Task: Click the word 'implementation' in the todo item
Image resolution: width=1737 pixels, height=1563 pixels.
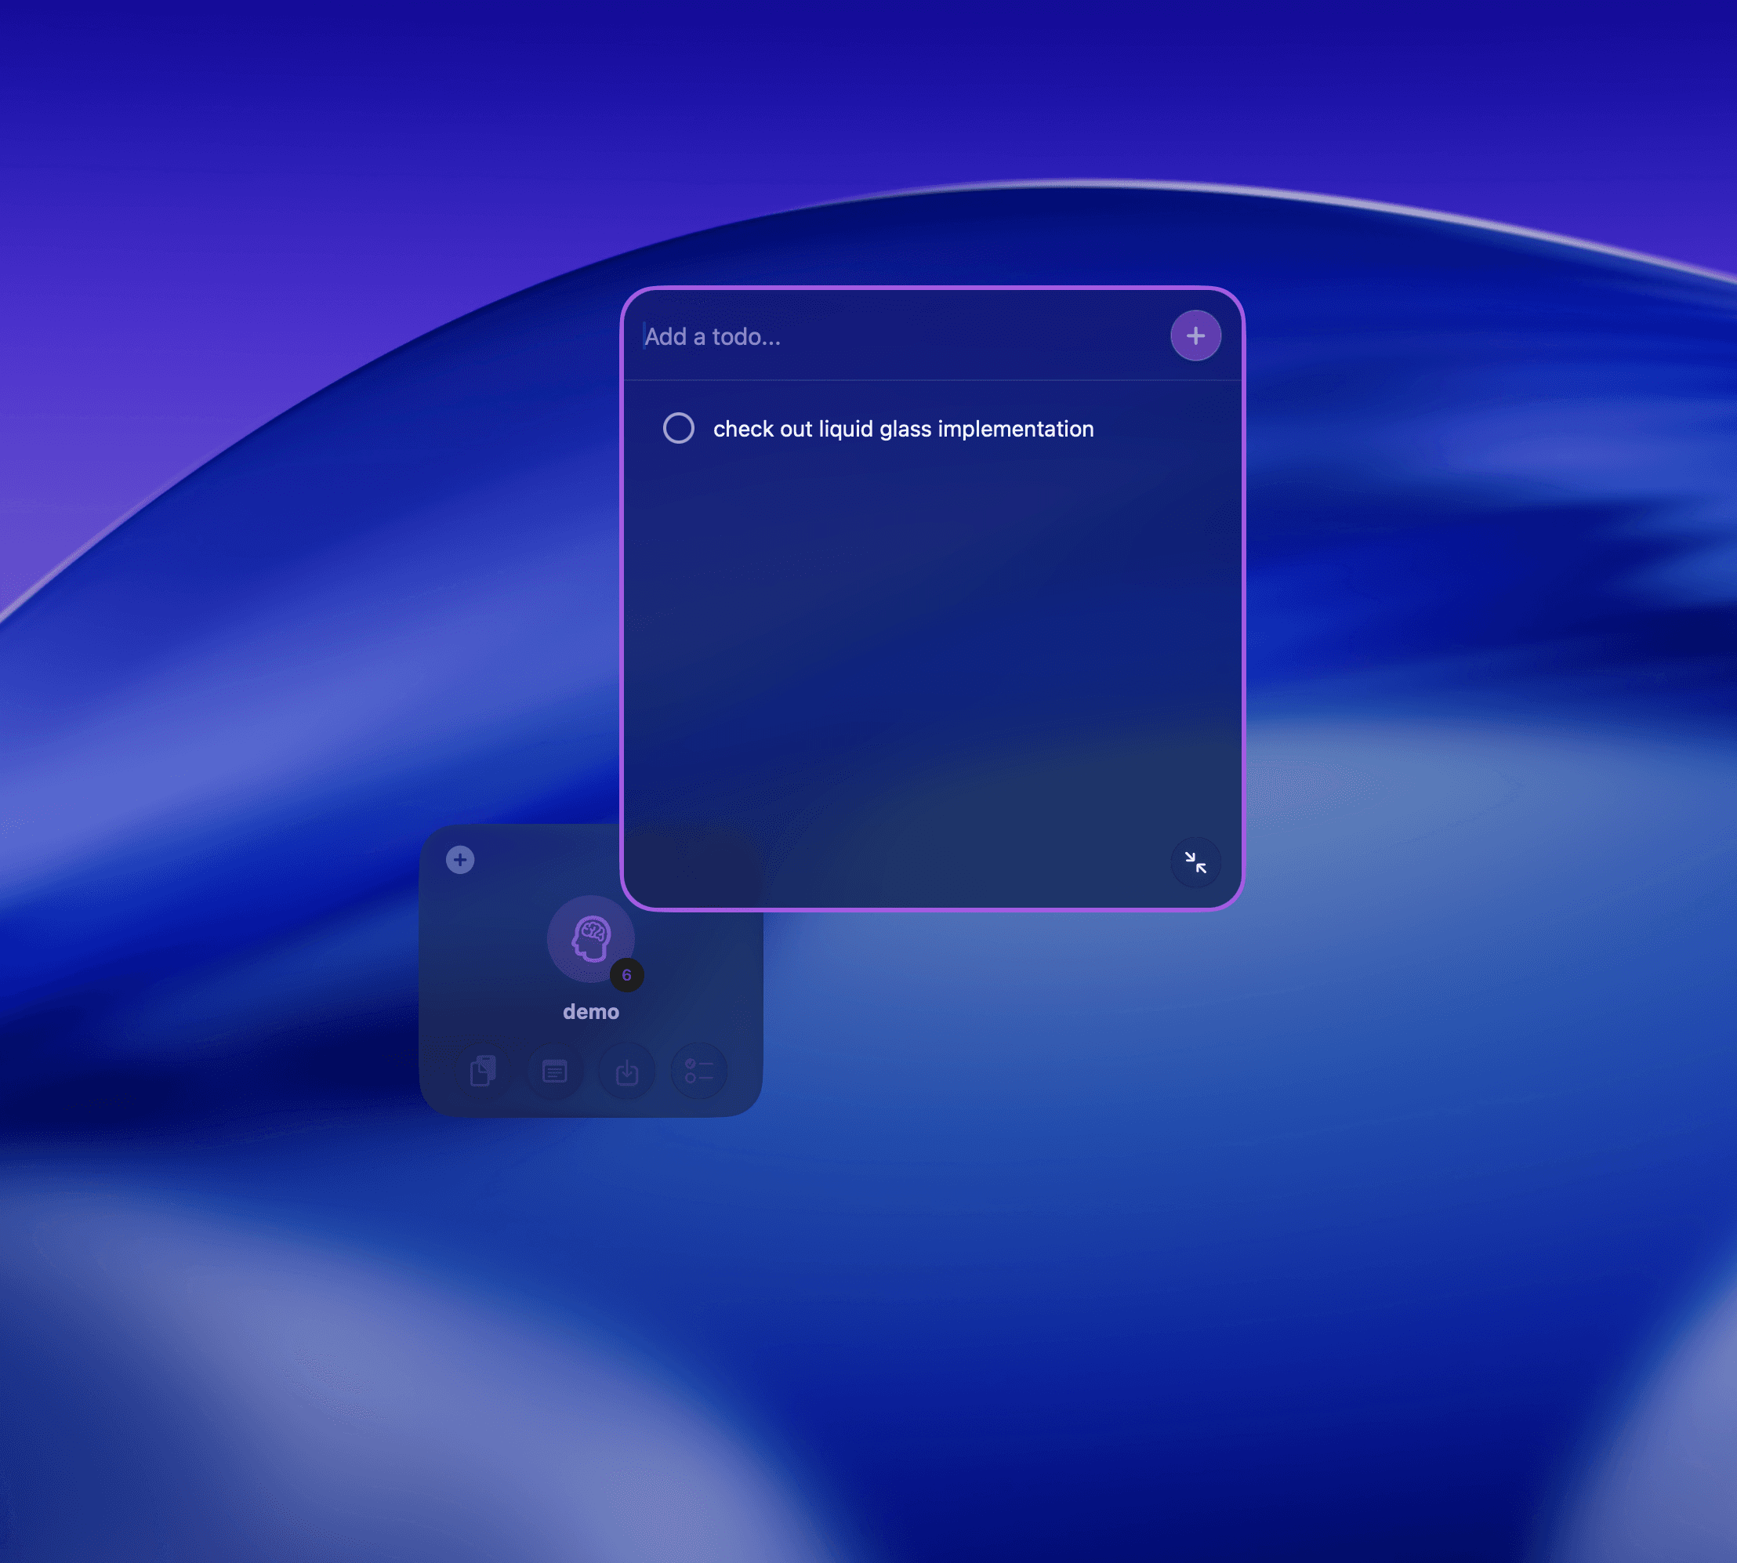Action: pyautogui.click(x=1015, y=429)
